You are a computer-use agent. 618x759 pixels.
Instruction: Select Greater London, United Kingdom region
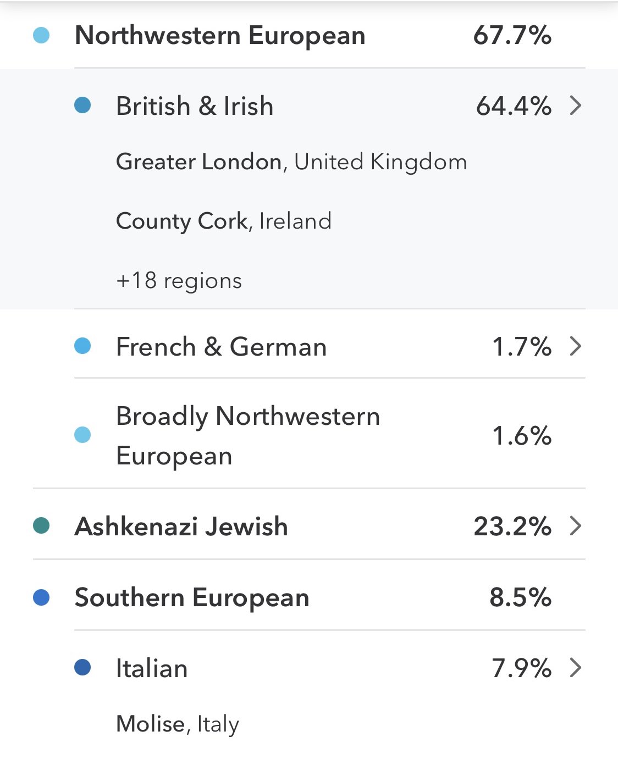click(x=291, y=162)
